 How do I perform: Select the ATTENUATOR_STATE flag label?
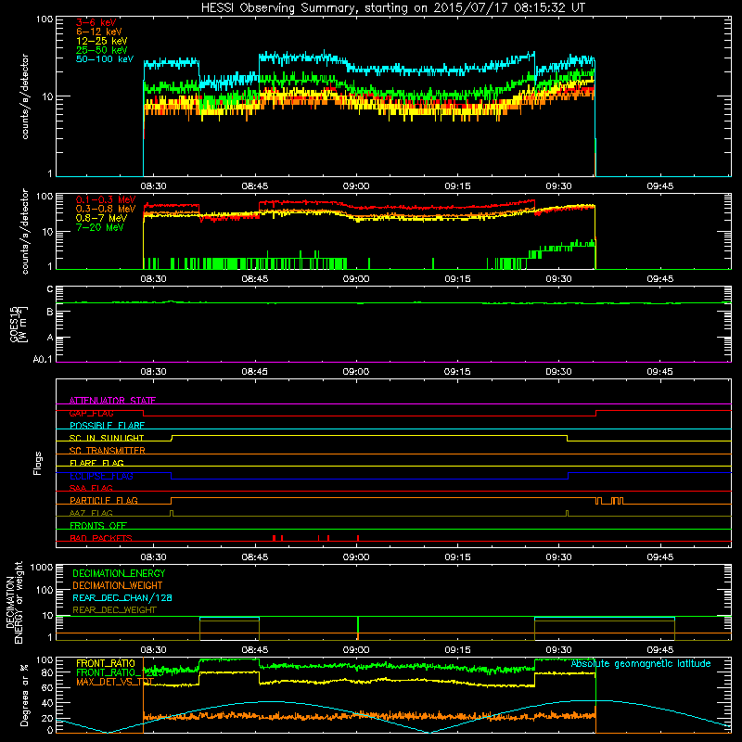coord(112,401)
